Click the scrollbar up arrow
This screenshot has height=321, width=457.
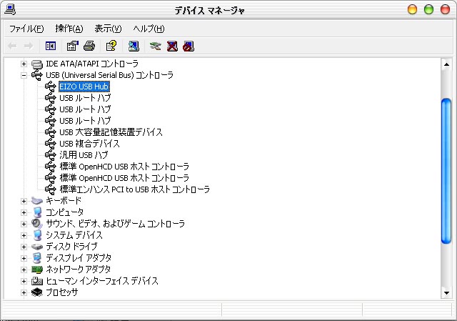click(446, 64)
